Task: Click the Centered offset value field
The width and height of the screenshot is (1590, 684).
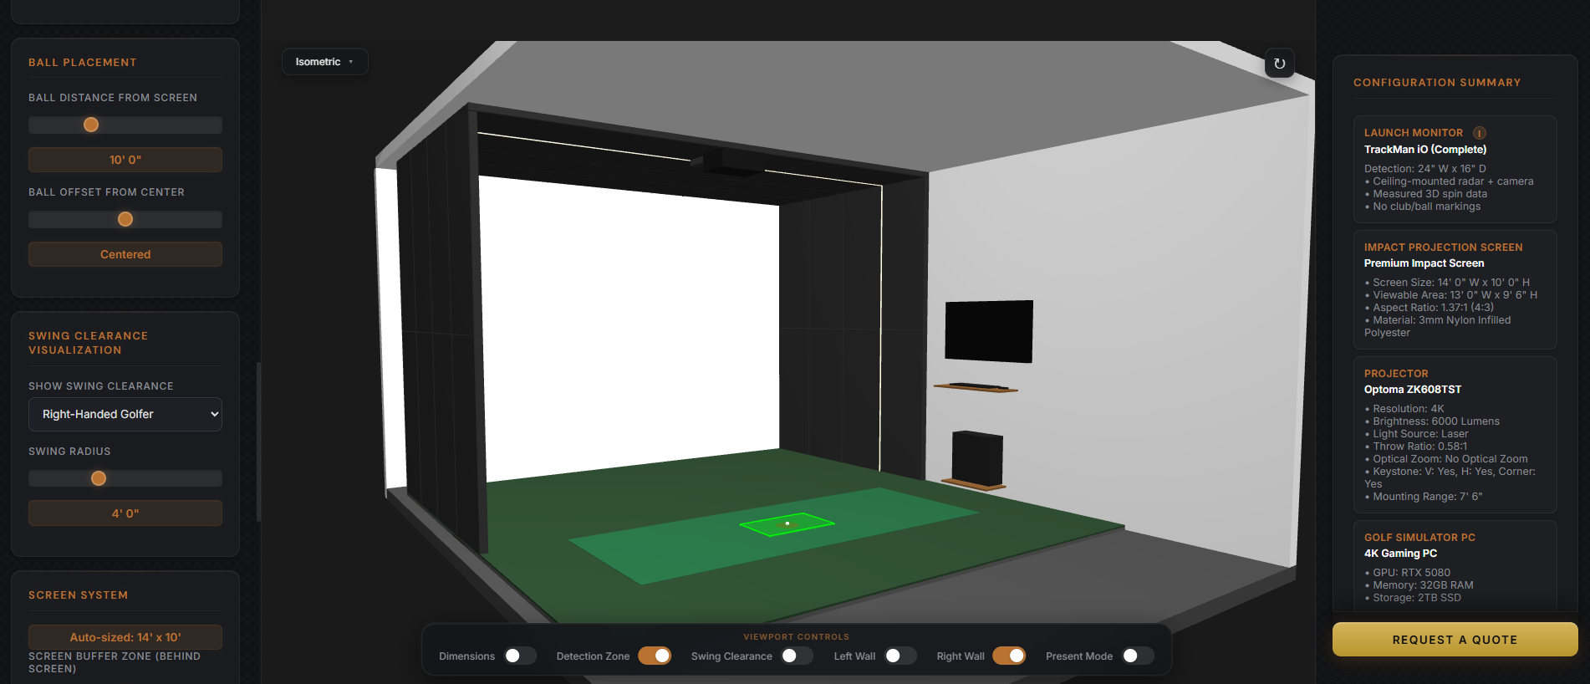Action: click(125, 254)
